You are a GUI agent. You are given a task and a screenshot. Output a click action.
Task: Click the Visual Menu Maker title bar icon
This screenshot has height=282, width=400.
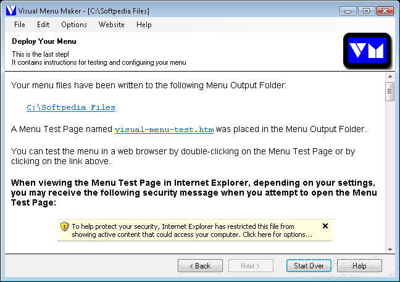[11, 10]
